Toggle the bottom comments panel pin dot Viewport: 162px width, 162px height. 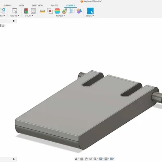[x=14, y=159]
